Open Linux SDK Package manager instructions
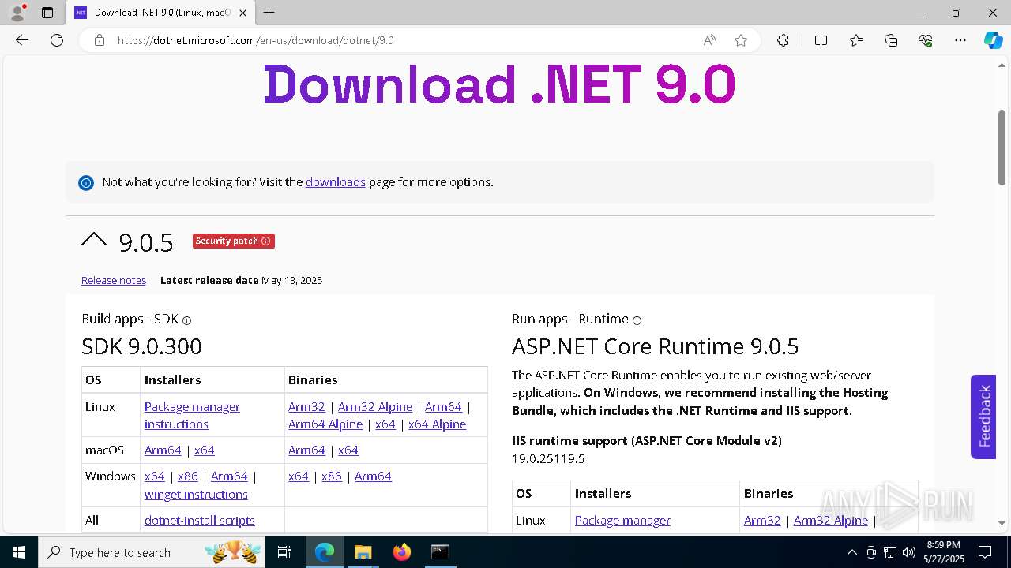1011x568 pixels. pos(192,416)
